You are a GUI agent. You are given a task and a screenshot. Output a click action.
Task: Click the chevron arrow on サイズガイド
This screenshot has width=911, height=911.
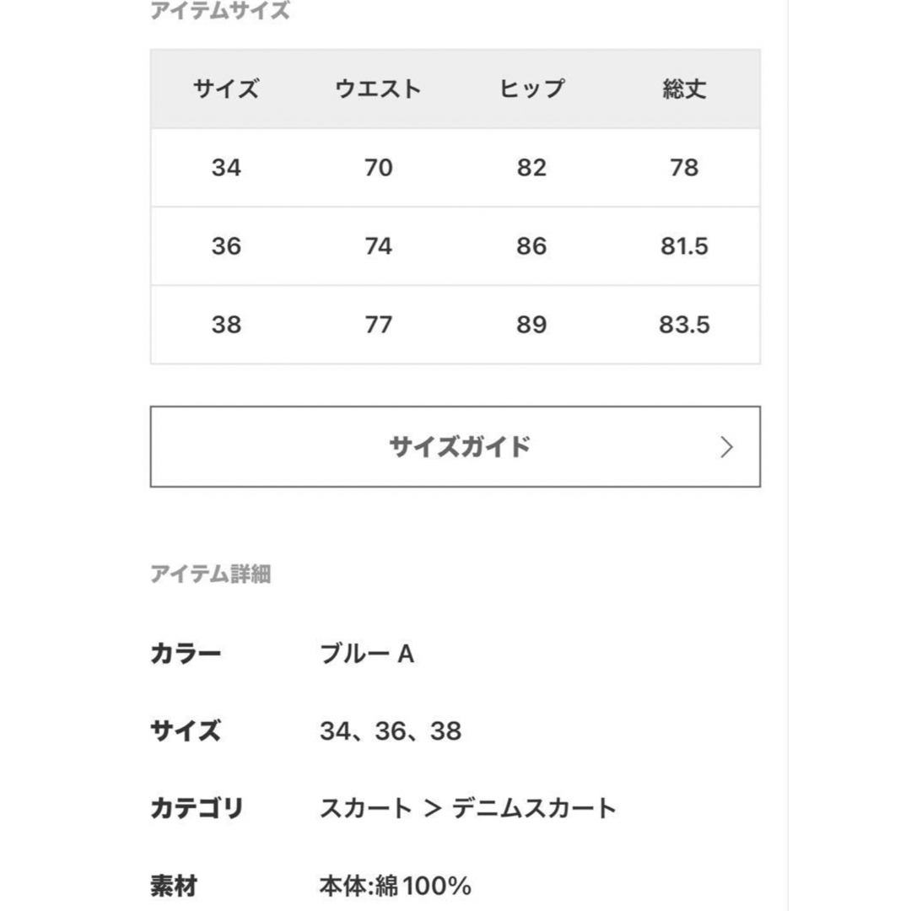pyautogui.click(x=726, y=447)
